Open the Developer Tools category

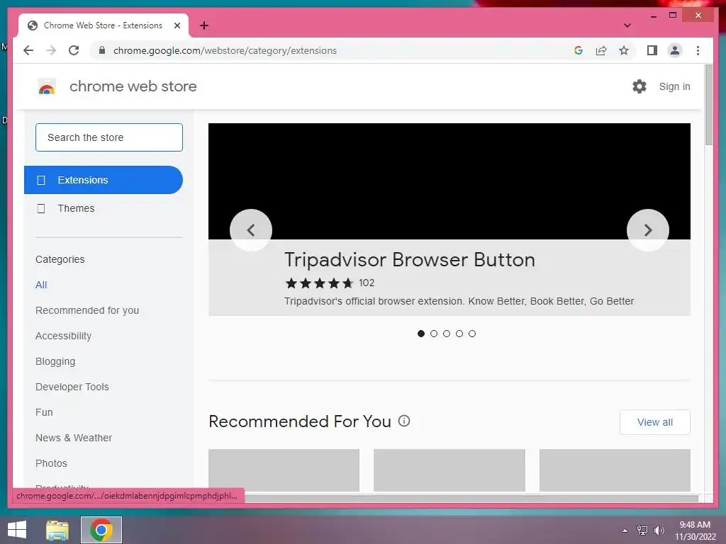(x=72, y=387)
